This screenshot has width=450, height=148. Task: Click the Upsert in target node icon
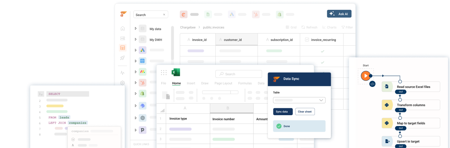387,141
